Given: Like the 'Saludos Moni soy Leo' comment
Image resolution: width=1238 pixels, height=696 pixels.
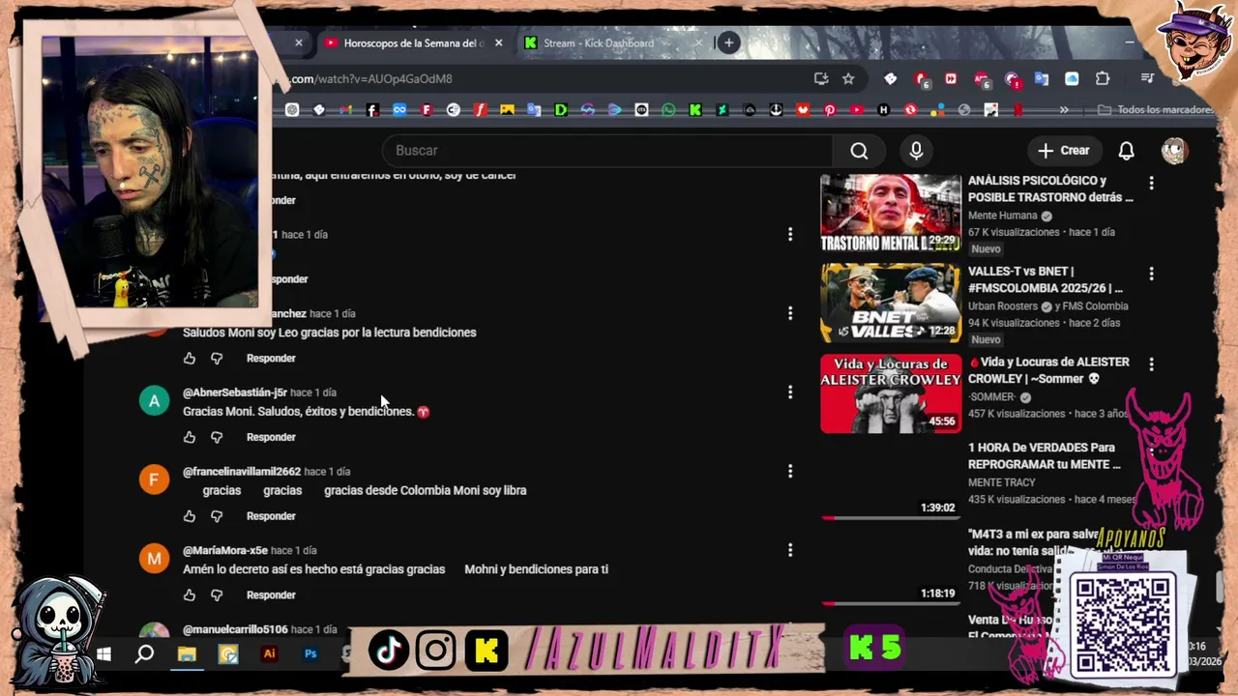Looking at the screenshot, I should tap(190, 358).
